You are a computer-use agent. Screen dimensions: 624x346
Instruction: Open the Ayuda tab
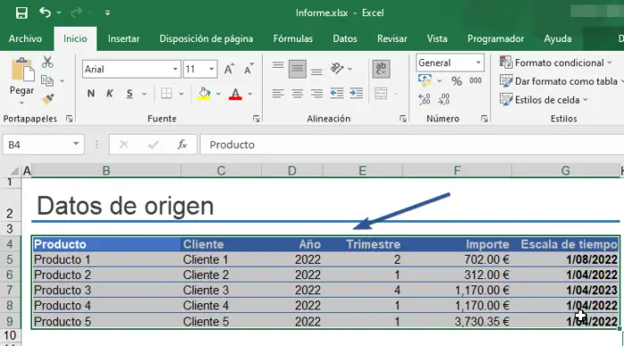tap(557, 38)
